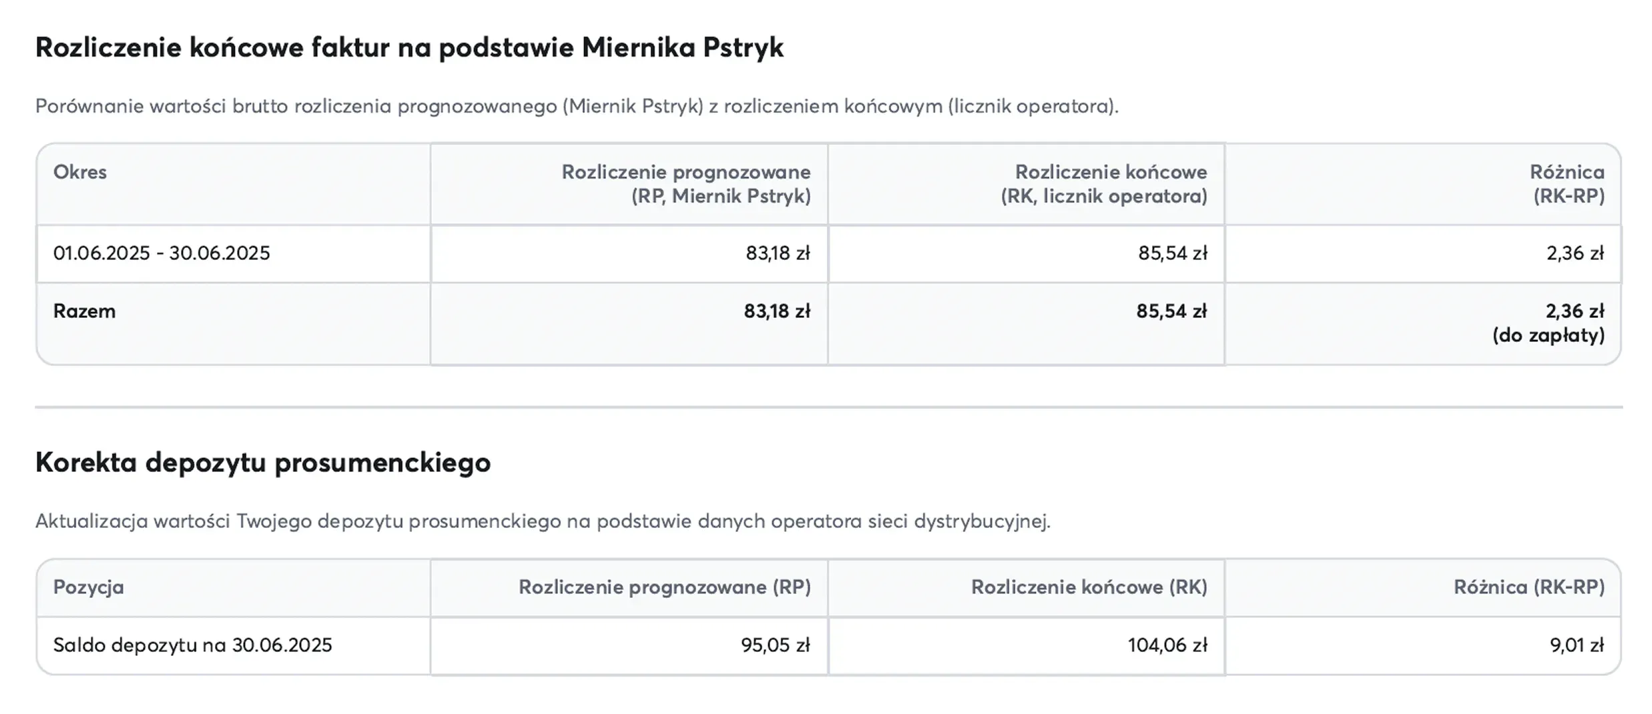Select bold 85,54 zł in the Razem row

[x=1171, y=311]
